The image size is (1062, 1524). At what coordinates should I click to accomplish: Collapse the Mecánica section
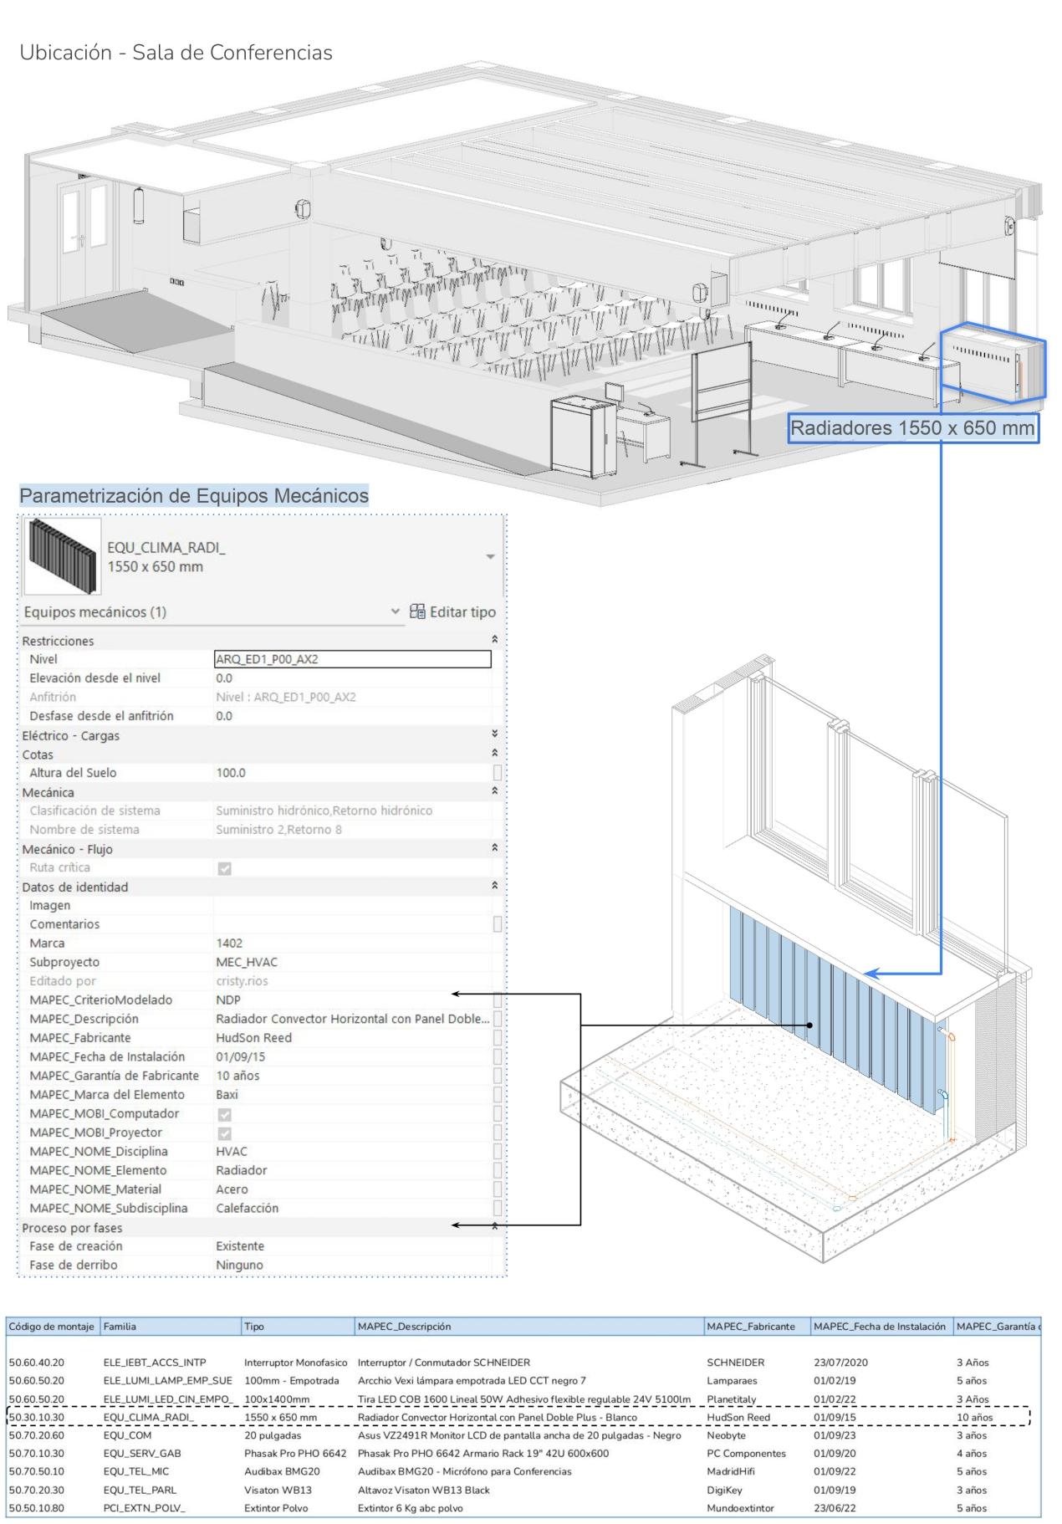point(495,792)
